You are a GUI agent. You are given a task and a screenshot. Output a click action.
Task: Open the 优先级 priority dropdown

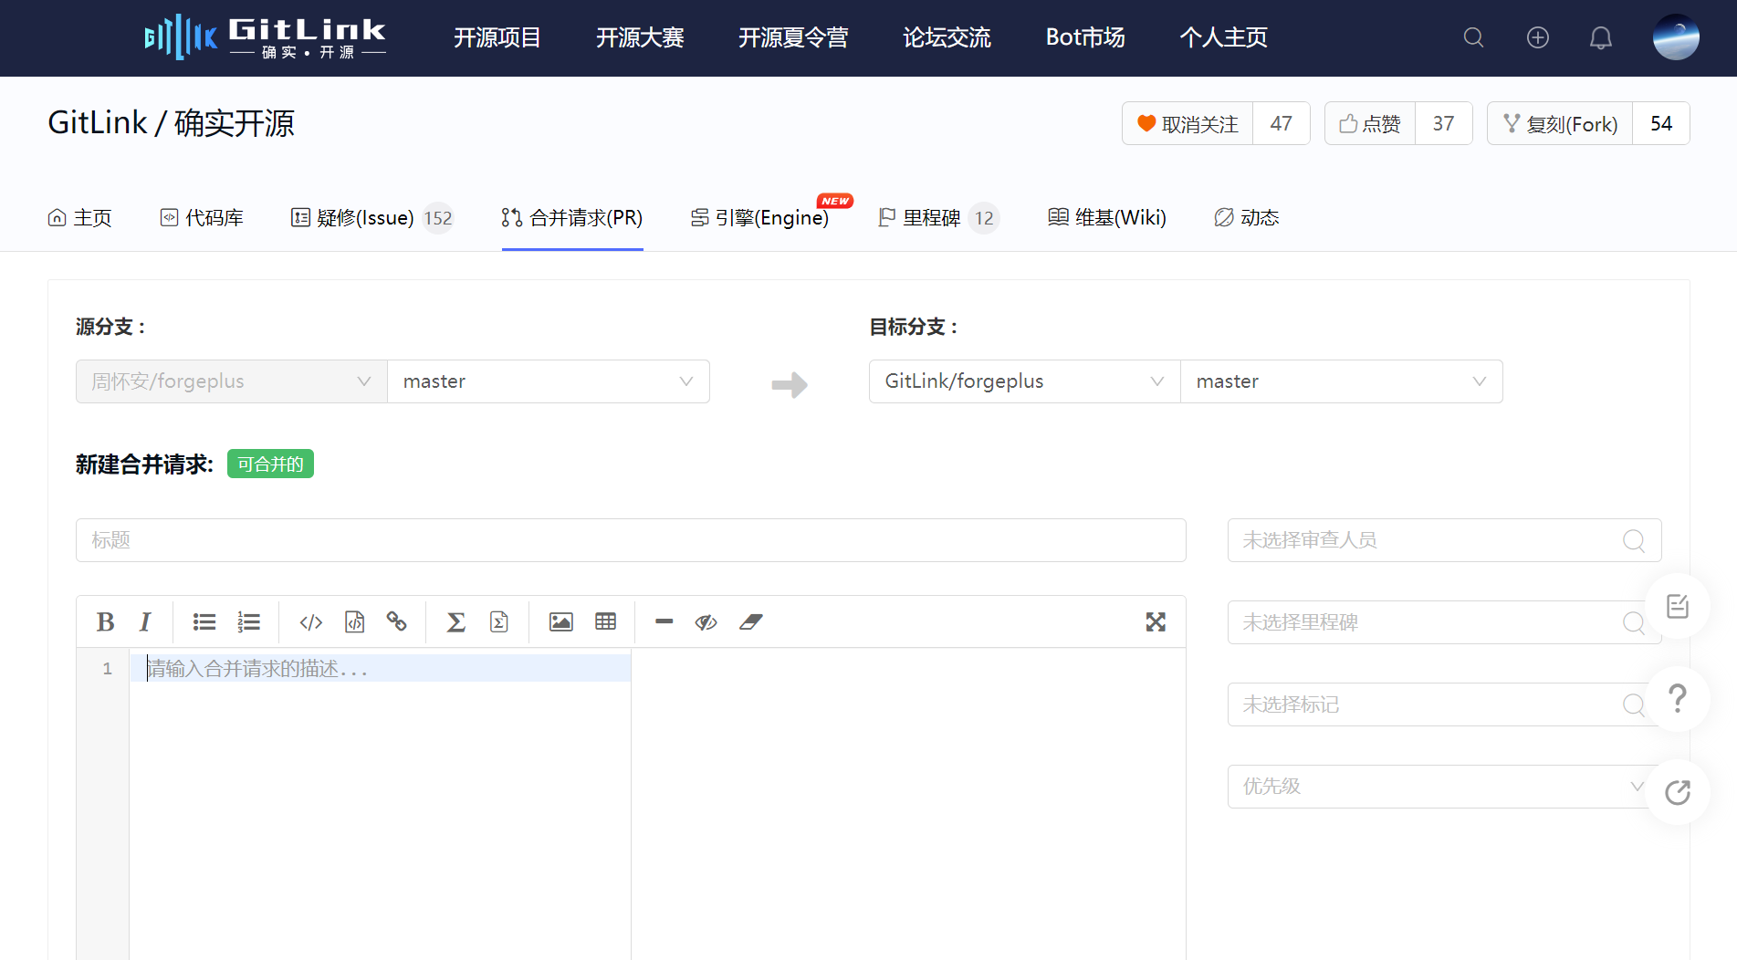(x=1444, y=787)
